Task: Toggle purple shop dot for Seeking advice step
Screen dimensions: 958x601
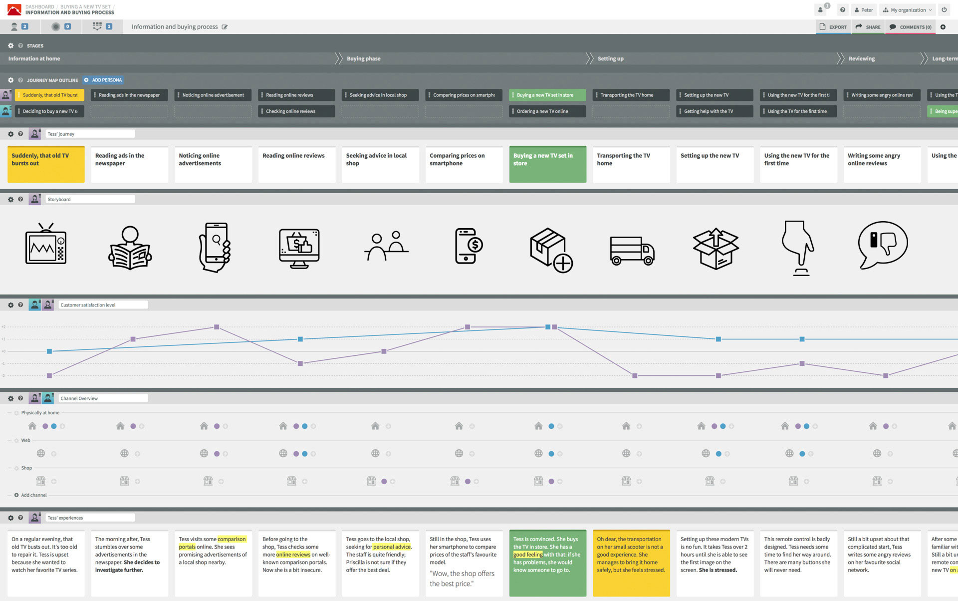Action: [384, 481]
